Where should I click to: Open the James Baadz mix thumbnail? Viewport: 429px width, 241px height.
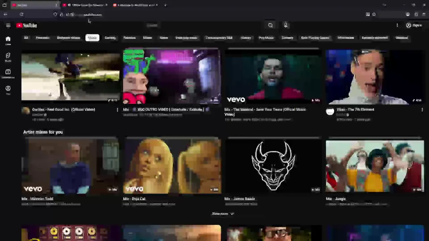tap(273, 166)
